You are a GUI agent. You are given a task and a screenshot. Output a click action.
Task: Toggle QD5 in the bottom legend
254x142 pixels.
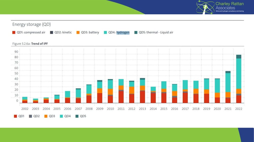point(81,116)
